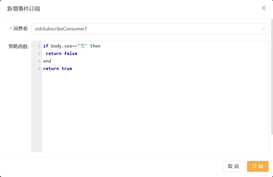The width and height of the screenshot is (273, 177).
Task: Click the 'return true' code line
Action: (58, 69)
